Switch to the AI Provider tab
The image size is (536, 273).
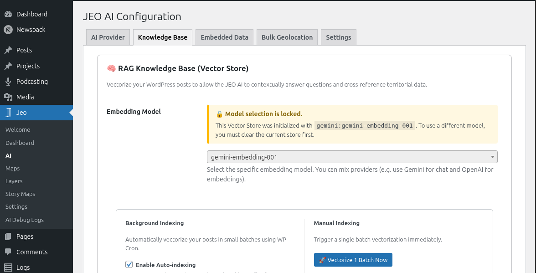[x=108, y=37]
